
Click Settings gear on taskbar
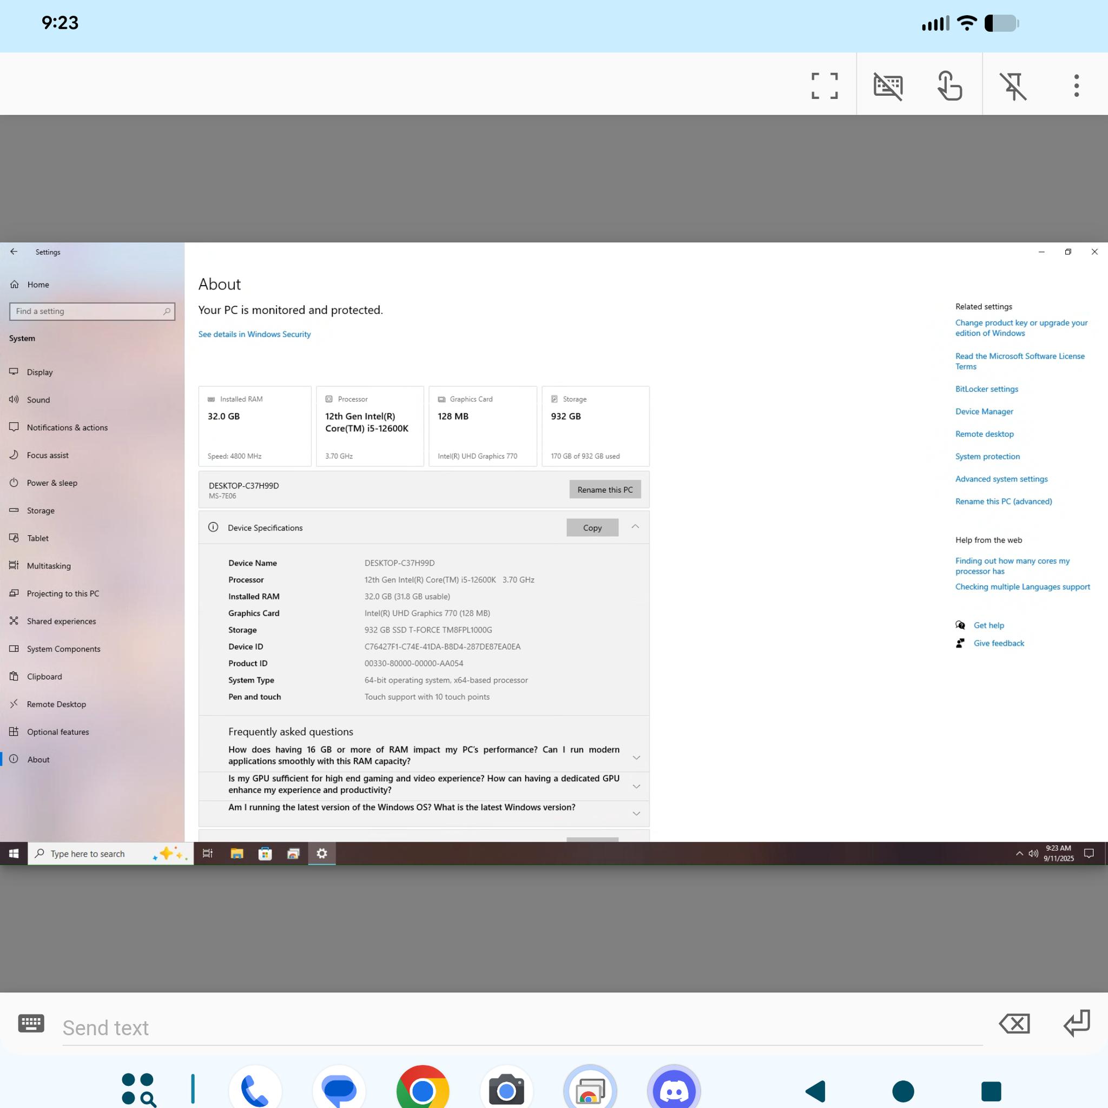coord(322,853)
